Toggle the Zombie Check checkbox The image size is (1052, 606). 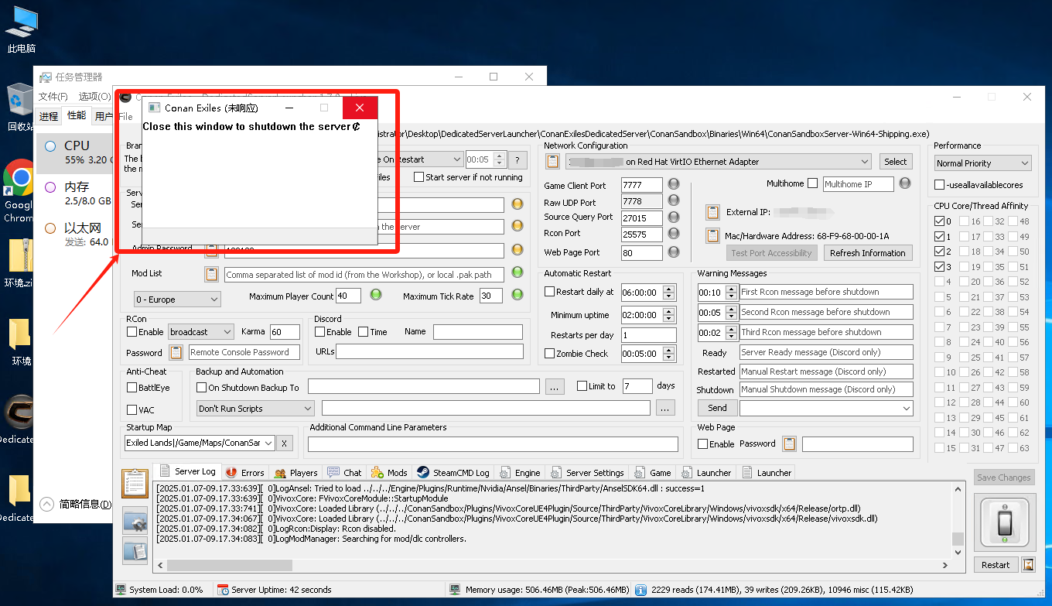(x=549, y=354)
